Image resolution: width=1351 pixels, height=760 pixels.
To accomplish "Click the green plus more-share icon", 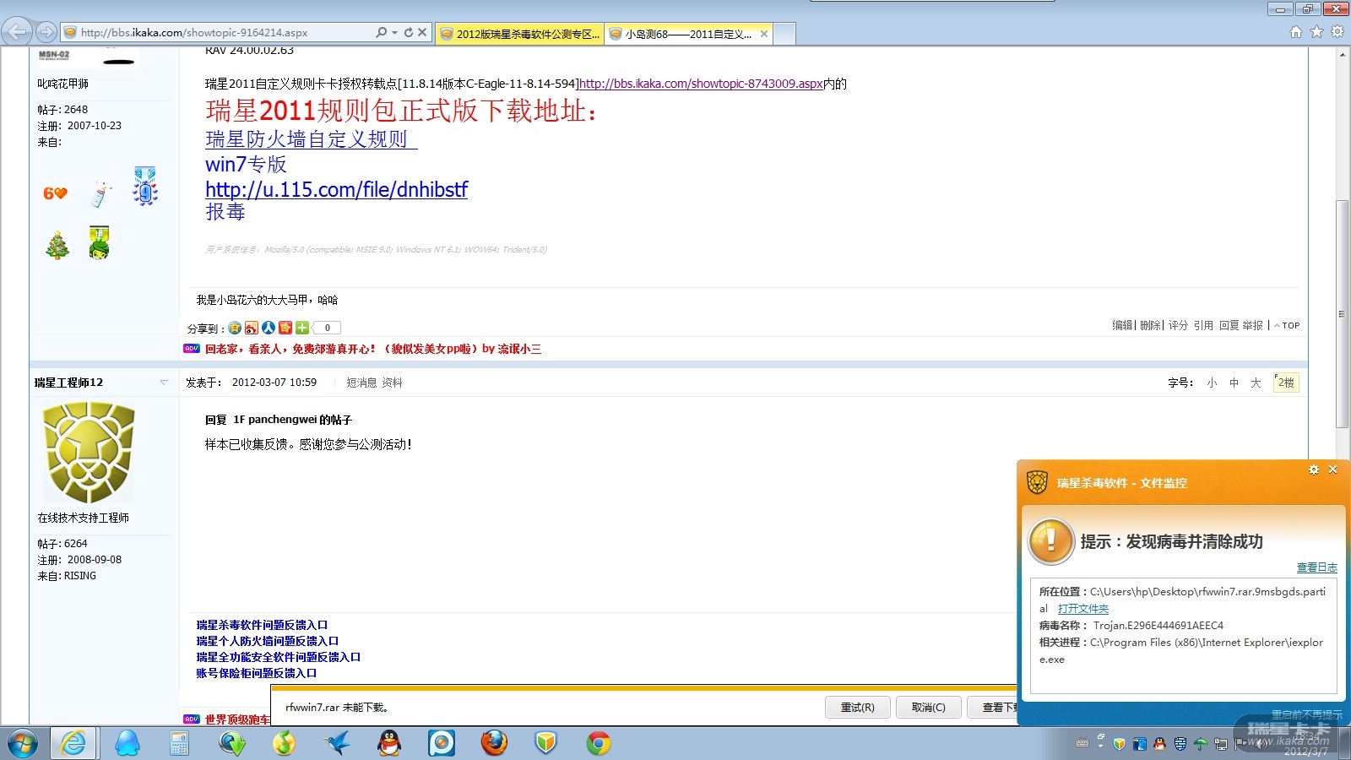I will click(302, 328).
